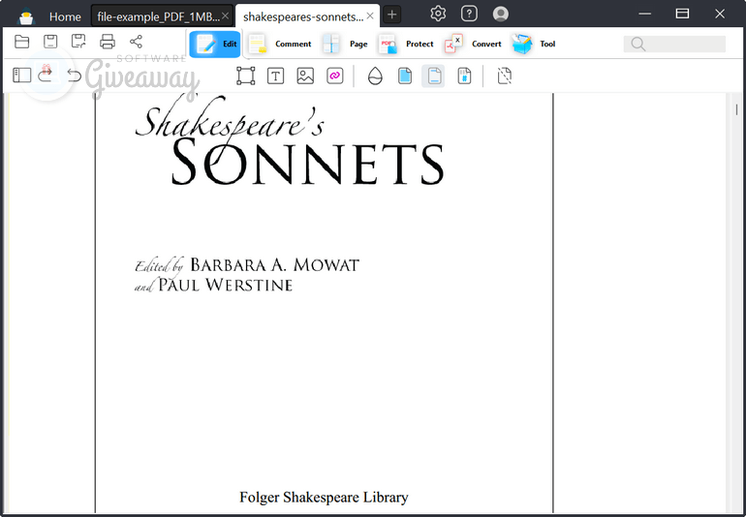Print the document via the printer icon
Image resolution: width=746 pixels, height=517 pixels.
108,42
